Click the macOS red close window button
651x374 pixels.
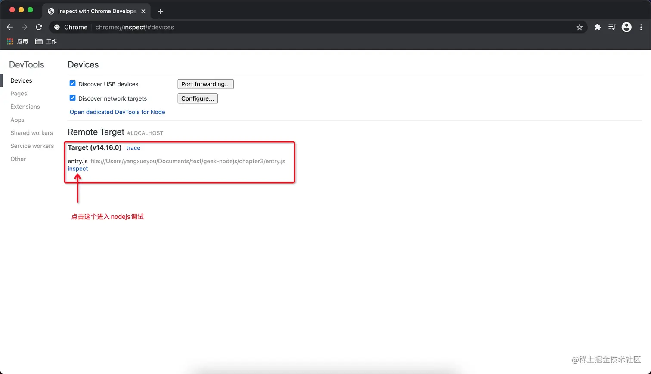(12, 9)
